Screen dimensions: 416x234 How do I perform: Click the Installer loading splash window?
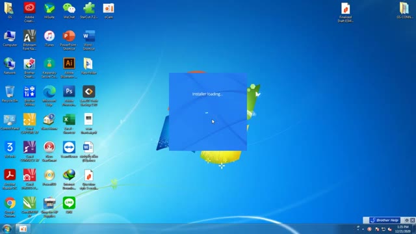[208, 112]
